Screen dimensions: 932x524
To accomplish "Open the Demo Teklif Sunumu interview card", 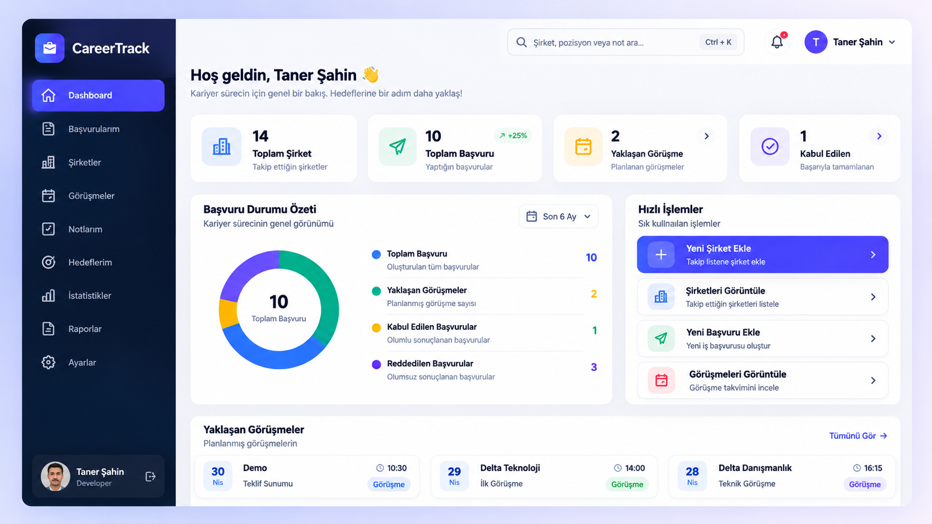I will click(307, 477).
